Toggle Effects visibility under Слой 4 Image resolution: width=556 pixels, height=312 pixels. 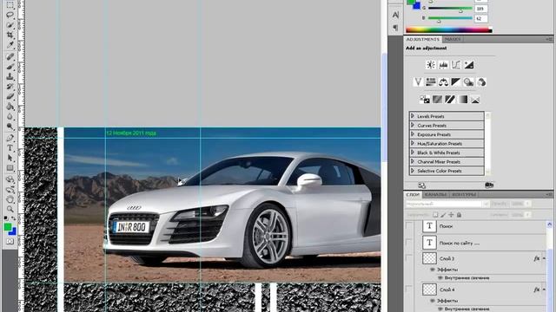[433, 301]
